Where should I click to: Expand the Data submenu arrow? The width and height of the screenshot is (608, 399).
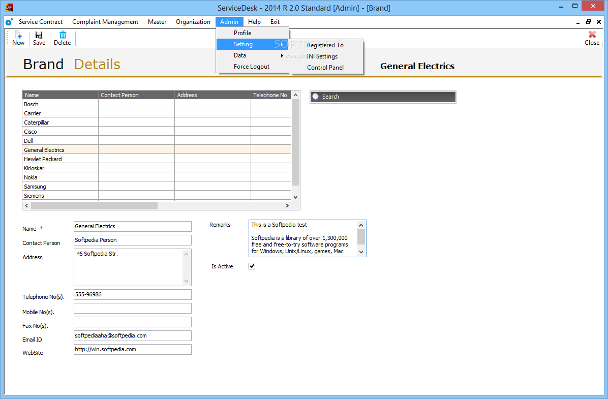[x=282, y=55]
